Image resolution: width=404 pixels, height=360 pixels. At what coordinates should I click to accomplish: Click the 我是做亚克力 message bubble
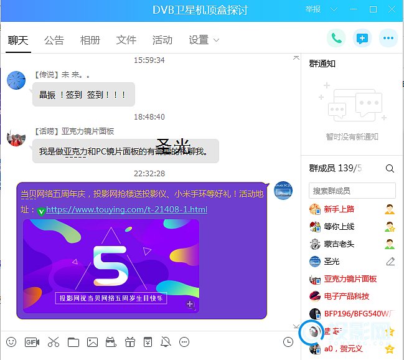(x=126, y=151)
